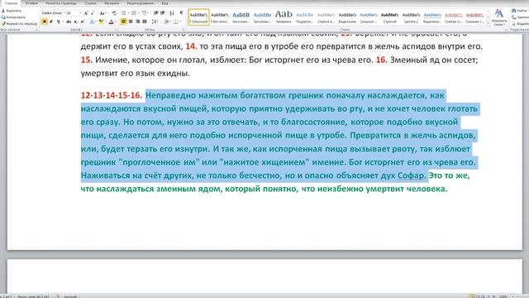Open the Styles pane launcher

pyautogui.click(x=506, y=30)
